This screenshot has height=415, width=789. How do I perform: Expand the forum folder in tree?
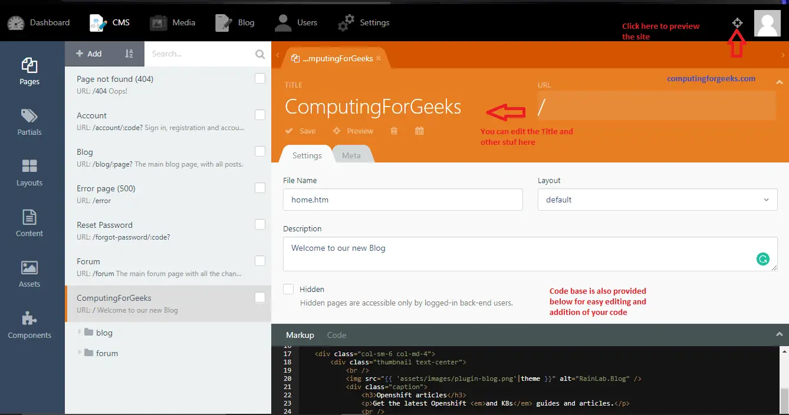[81, 353]
